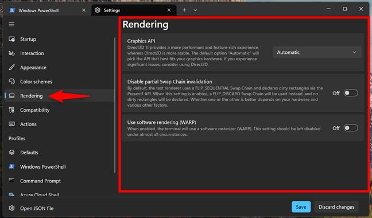The height and width of the screenshot is (218, 372).
Task: Select Rendering in the sidebar
Action: [x=59, y=96]
